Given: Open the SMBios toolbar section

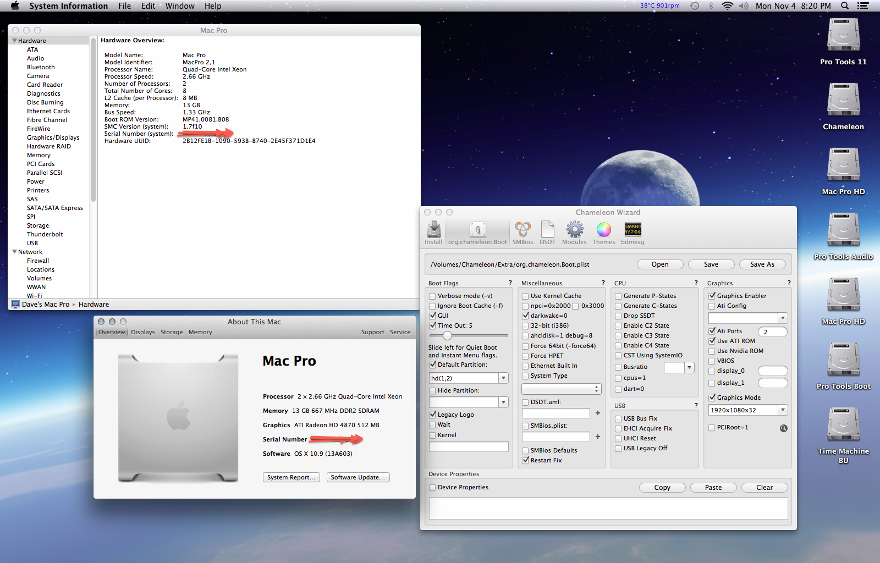Looking at the screenshot, I should coord(522,230).
